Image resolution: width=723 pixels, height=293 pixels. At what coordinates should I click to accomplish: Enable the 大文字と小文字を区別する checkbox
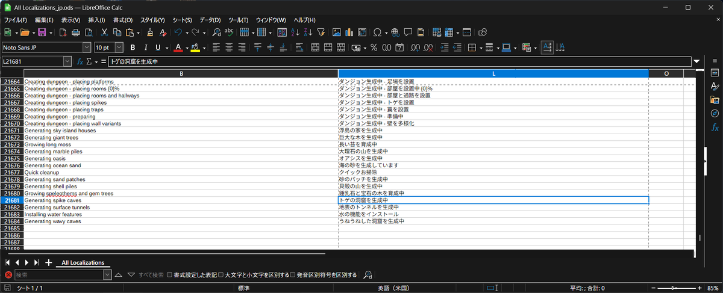221,275
